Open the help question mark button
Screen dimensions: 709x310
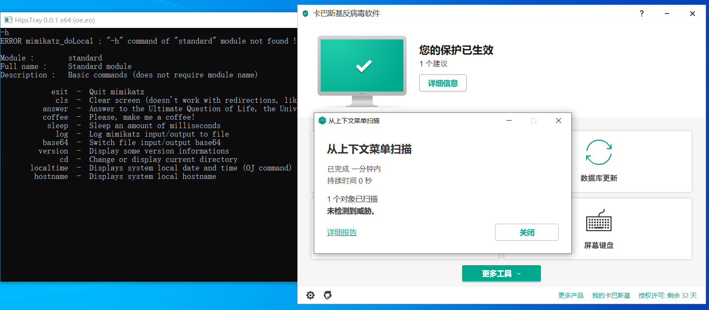642,14
